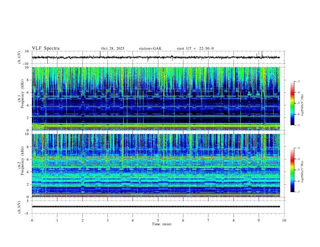Click the "start UT = 22:50:0" text

tap(195, 48)
